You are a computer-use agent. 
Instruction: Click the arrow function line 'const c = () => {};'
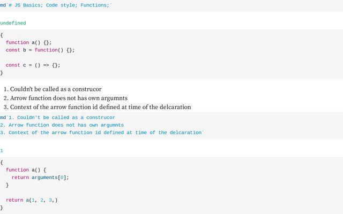pos(33,65)
